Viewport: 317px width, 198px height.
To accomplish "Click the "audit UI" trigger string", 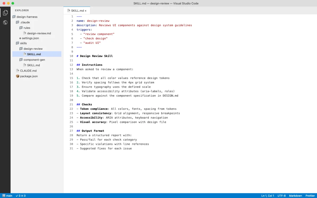I will (x=92, y=43).
